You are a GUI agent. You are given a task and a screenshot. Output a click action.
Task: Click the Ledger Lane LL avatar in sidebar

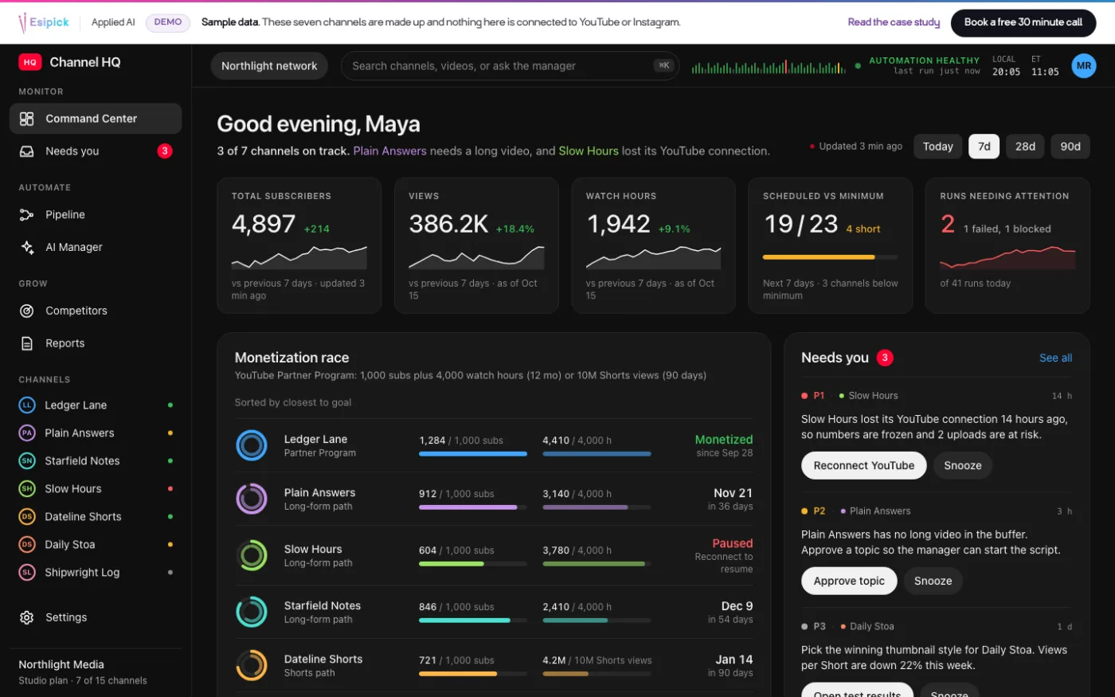pos(27,405)
